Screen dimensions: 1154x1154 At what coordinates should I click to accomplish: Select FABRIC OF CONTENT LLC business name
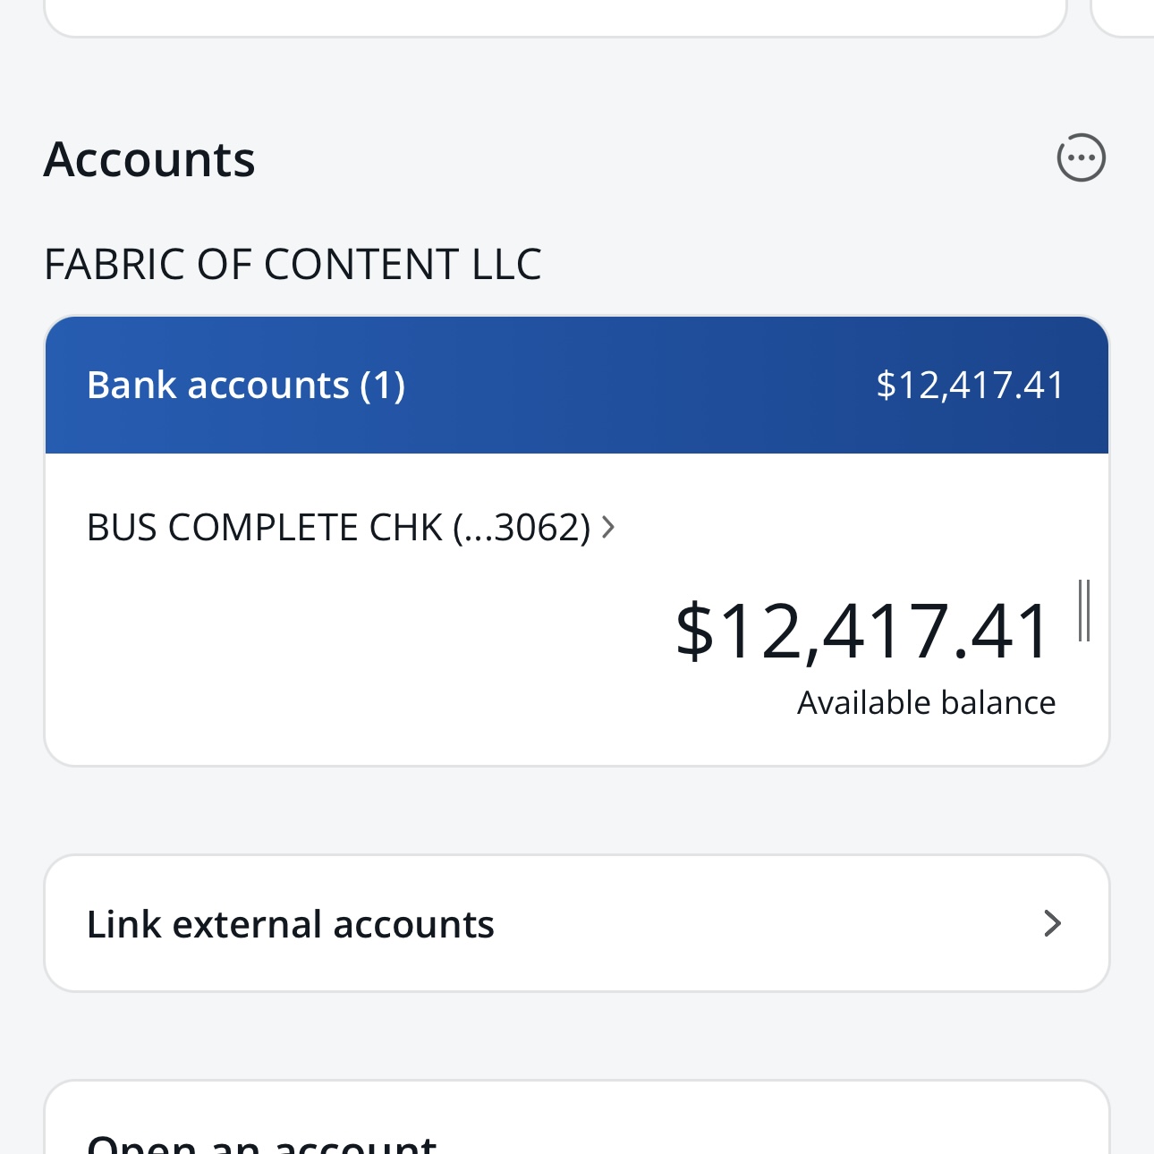coord(293,264)
